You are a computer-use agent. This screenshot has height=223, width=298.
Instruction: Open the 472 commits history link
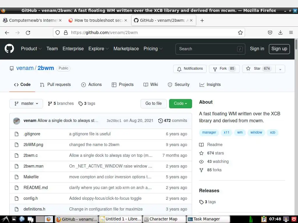click(x=173, y=121)
